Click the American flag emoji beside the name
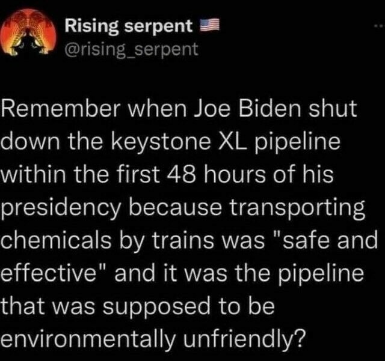The image size is (385, 361). (207, 26)
